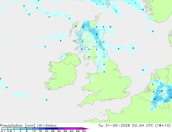Click the 1–2 mm legend color swatch
Screen dimensions: 172x132
click(x=17, y=128)
